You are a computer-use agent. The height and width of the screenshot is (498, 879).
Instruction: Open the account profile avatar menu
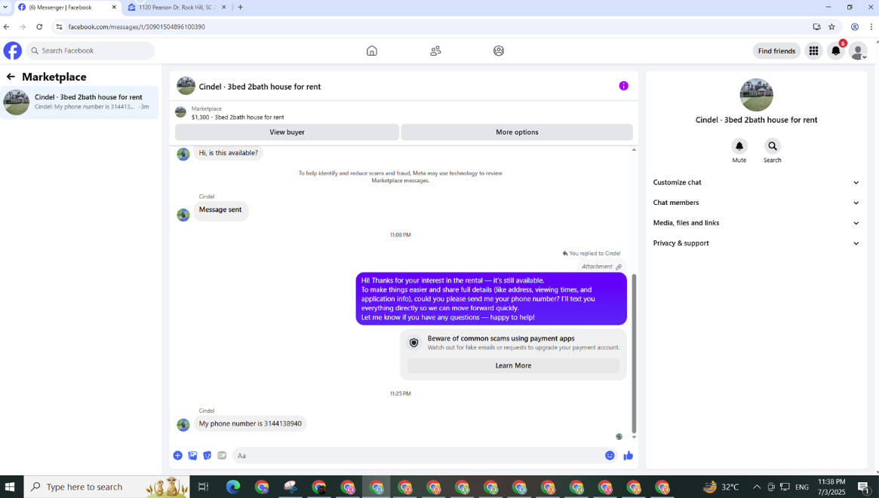pos(858,51)
